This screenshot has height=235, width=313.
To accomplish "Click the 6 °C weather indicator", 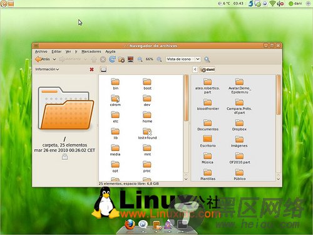I will pyautogui.click(x=224, y=3).
